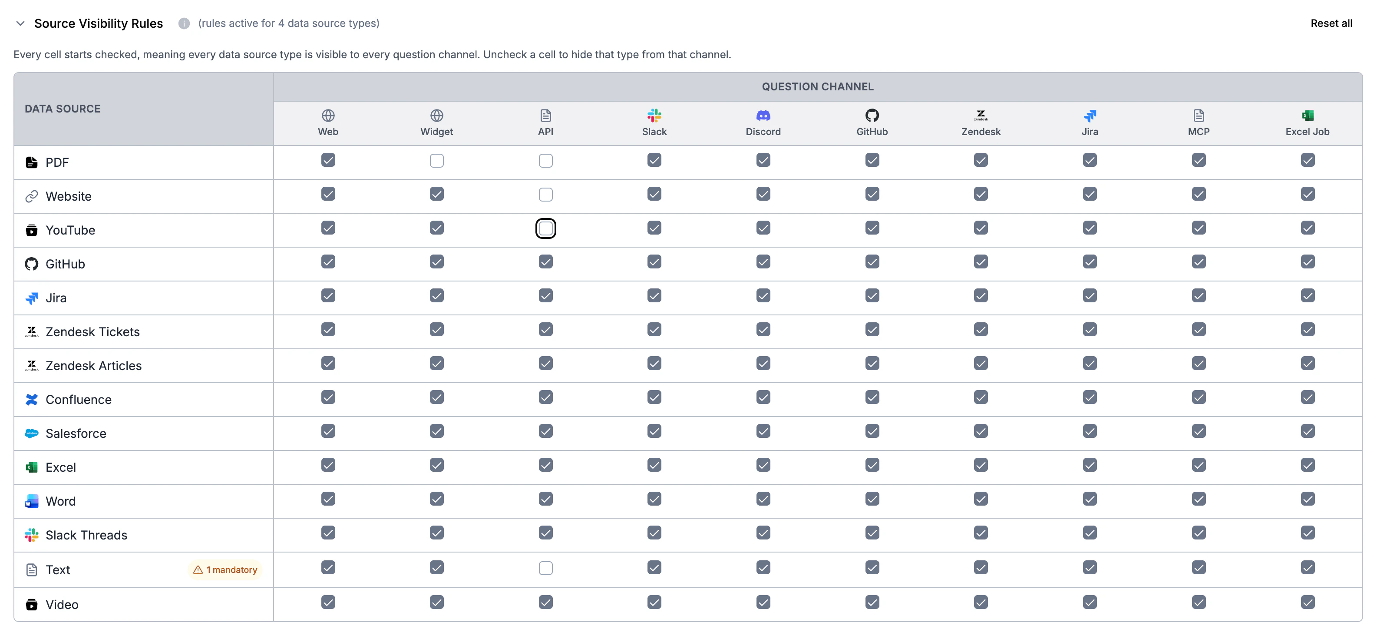
Task: Hide Salesforce from the MCP channel
Action: 1199,431
